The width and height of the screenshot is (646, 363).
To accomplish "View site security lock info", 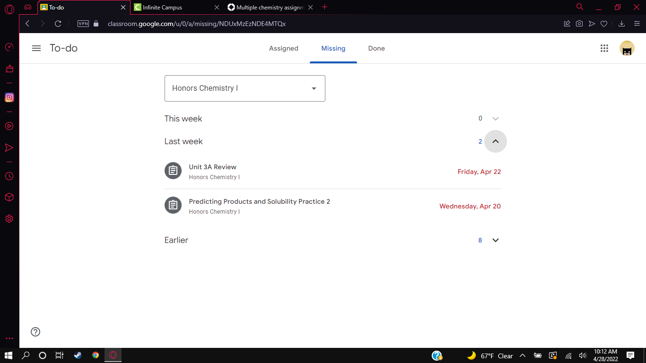I will tap(96, 24).
